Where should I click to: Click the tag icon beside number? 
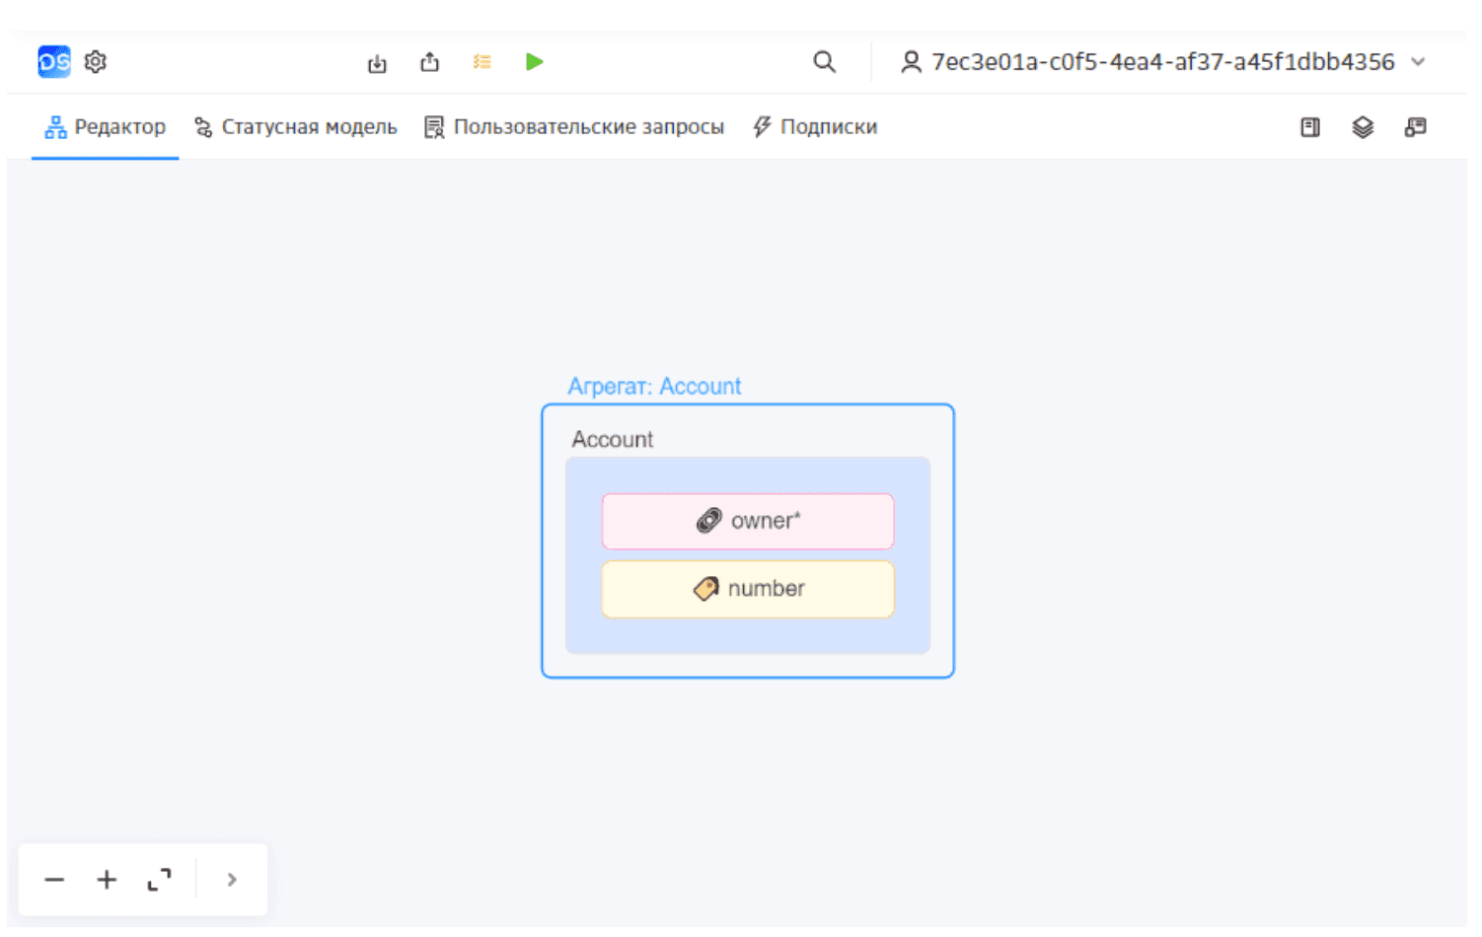point(705,589)
